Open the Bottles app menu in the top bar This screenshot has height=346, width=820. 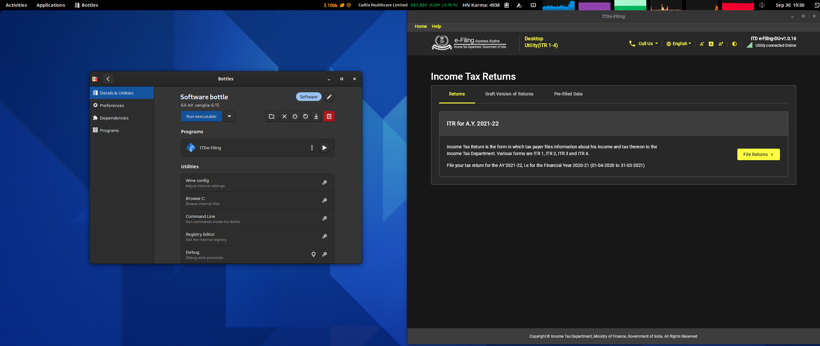coord(86,5)
